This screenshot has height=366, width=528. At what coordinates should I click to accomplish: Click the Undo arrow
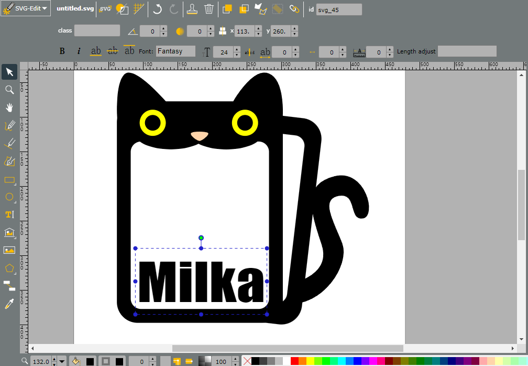pos(157,9)
